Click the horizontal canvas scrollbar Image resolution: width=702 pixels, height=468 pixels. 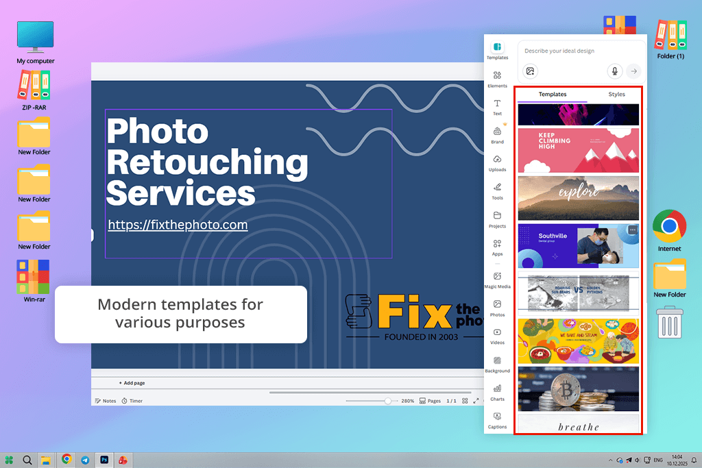(x=370, y=393)
